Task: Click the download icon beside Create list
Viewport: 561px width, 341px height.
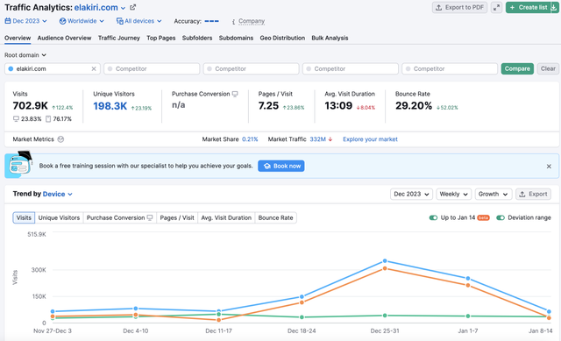Action: pos(554,8)
